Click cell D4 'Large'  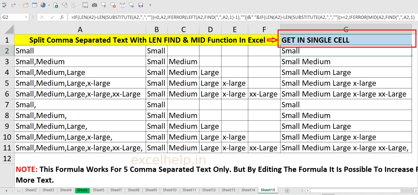[210, 72]
